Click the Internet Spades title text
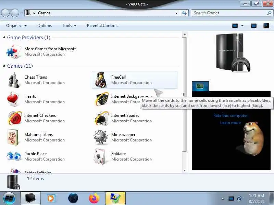The image size is (274, 205). [125, 115]
